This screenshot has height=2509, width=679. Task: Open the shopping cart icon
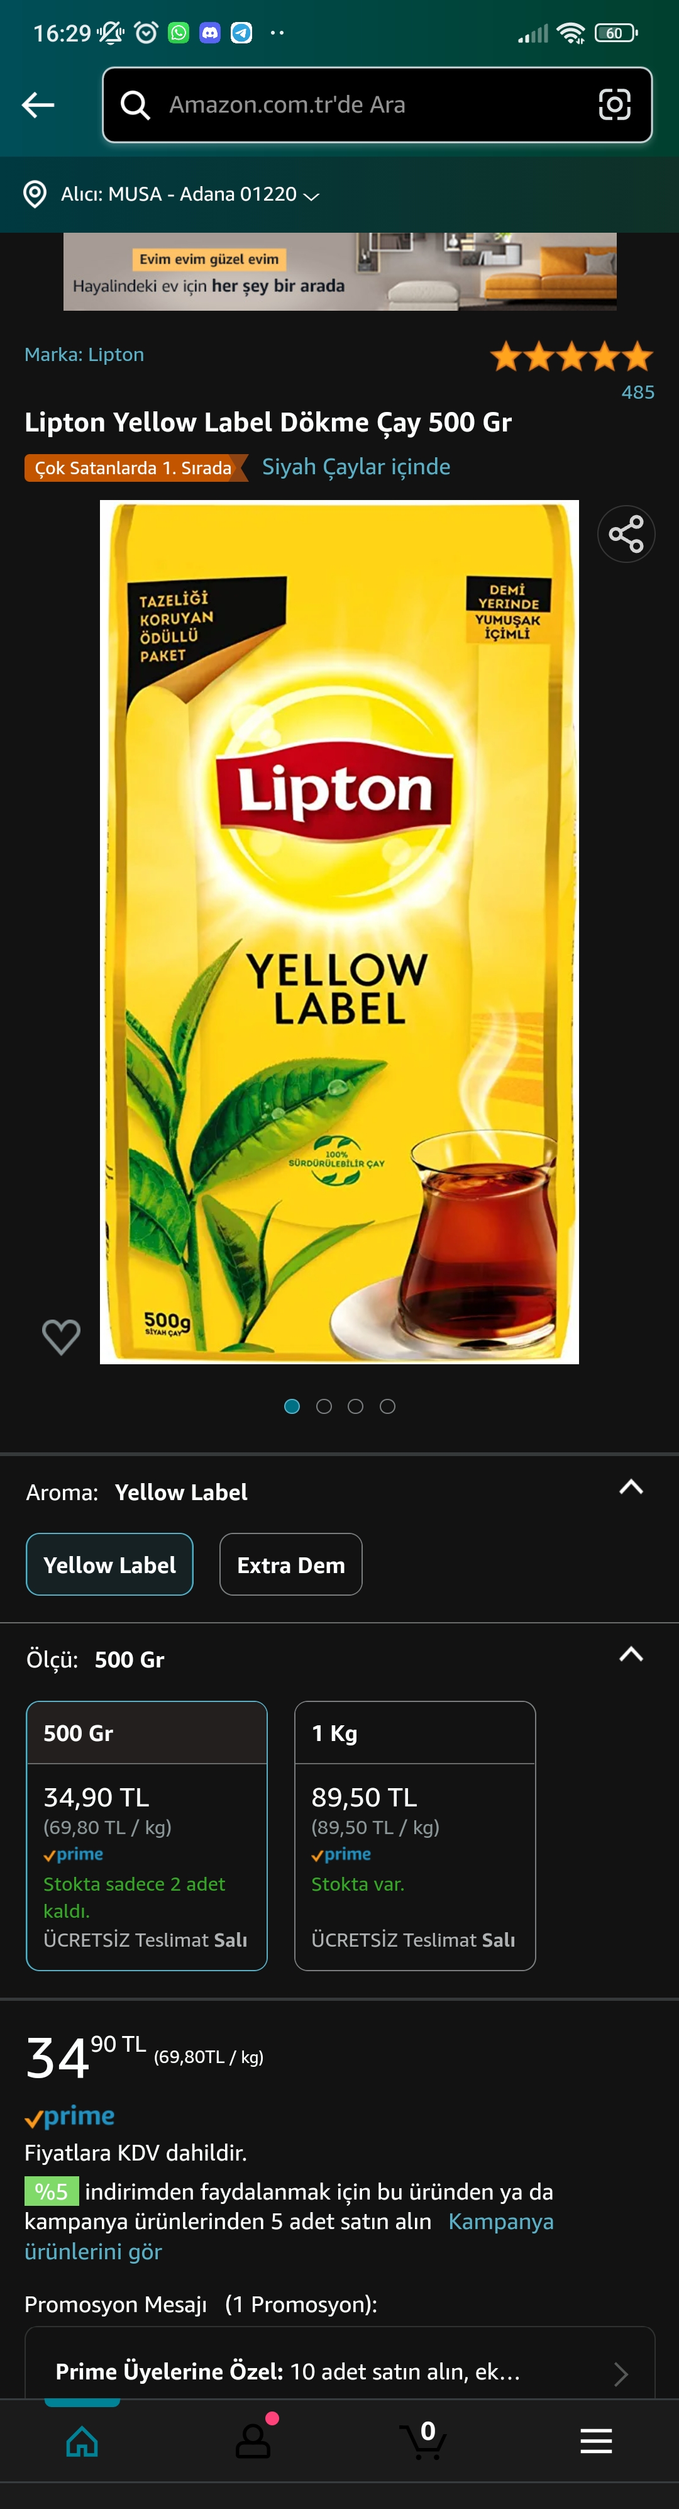tap(422, 2439)
